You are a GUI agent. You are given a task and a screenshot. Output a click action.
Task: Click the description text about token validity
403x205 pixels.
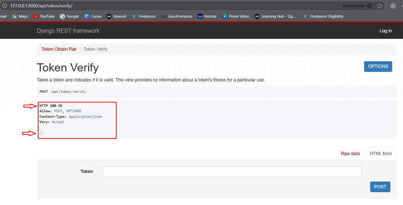[x=151, y=80]
